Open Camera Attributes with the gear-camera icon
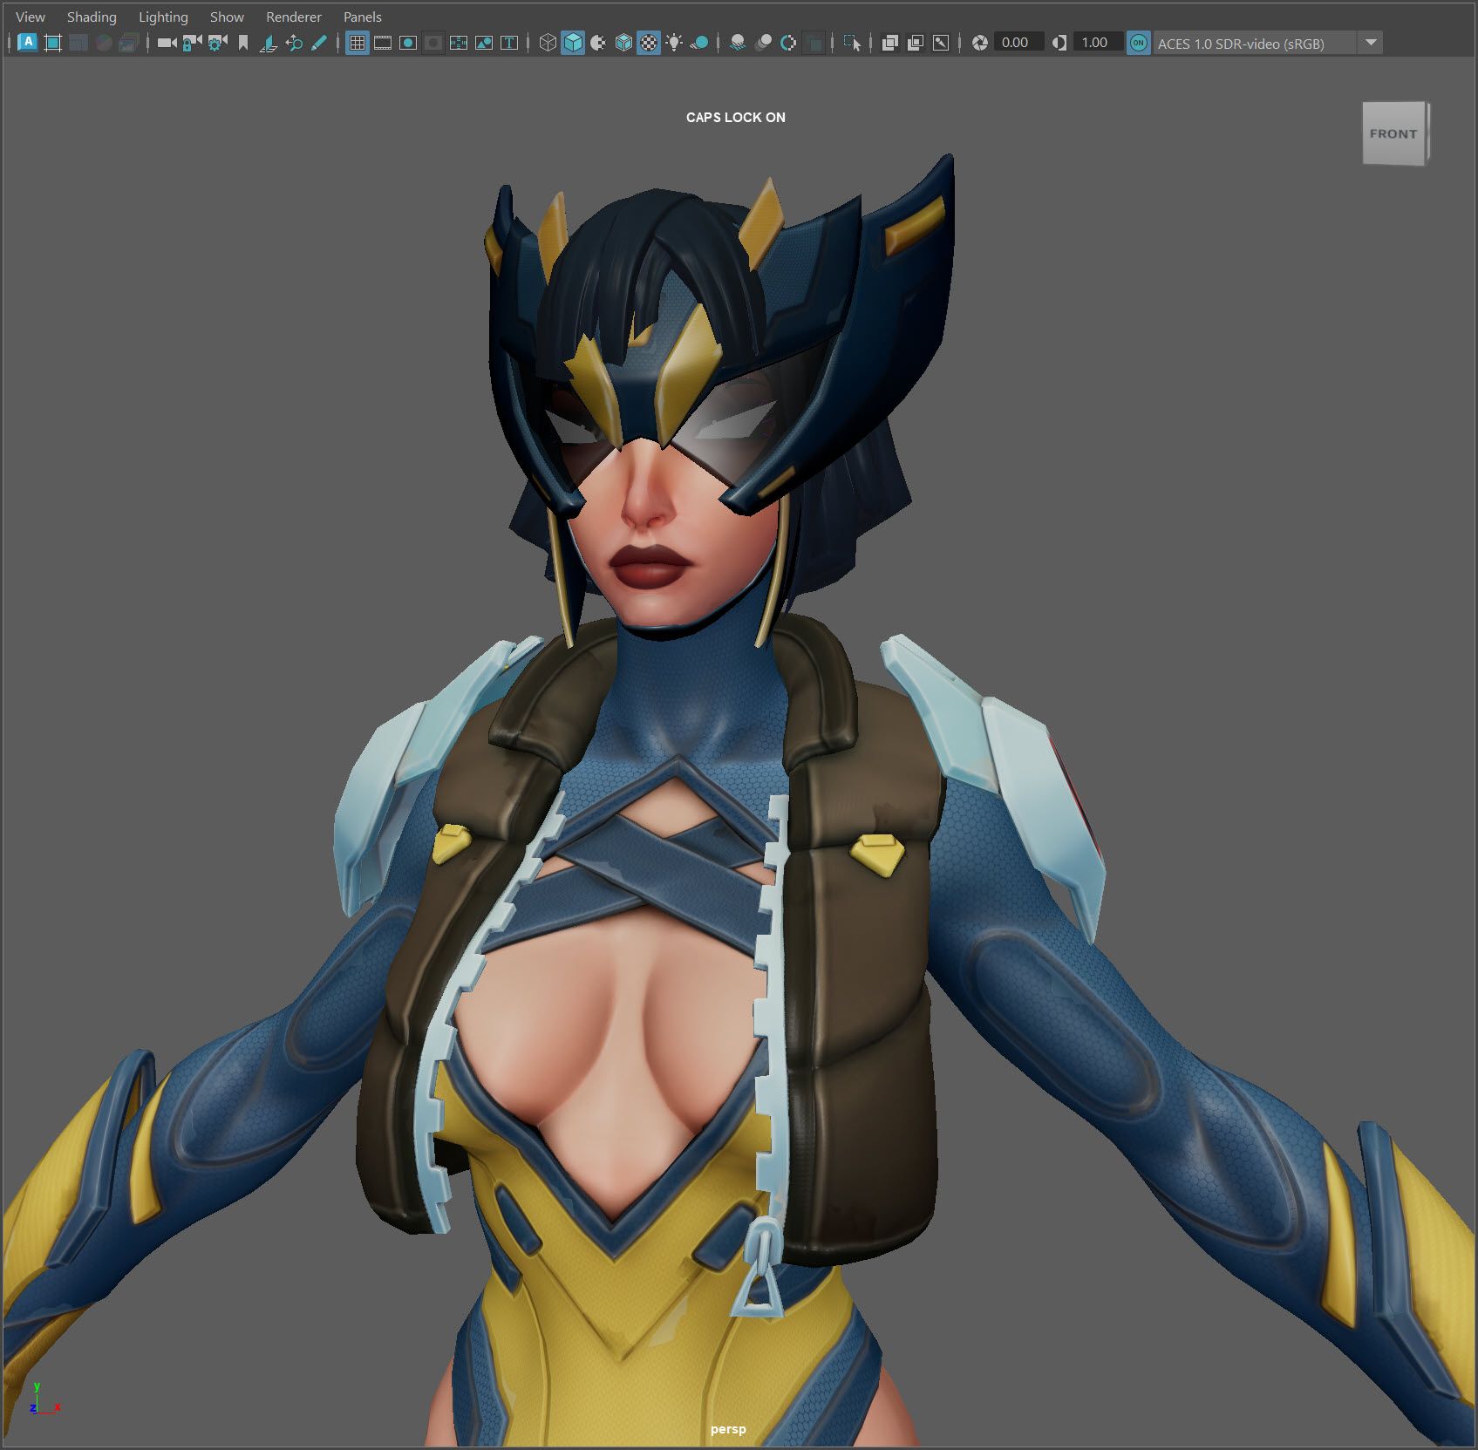Image resolution: width=1478 pixels, height=1450 pixels. 217,43
